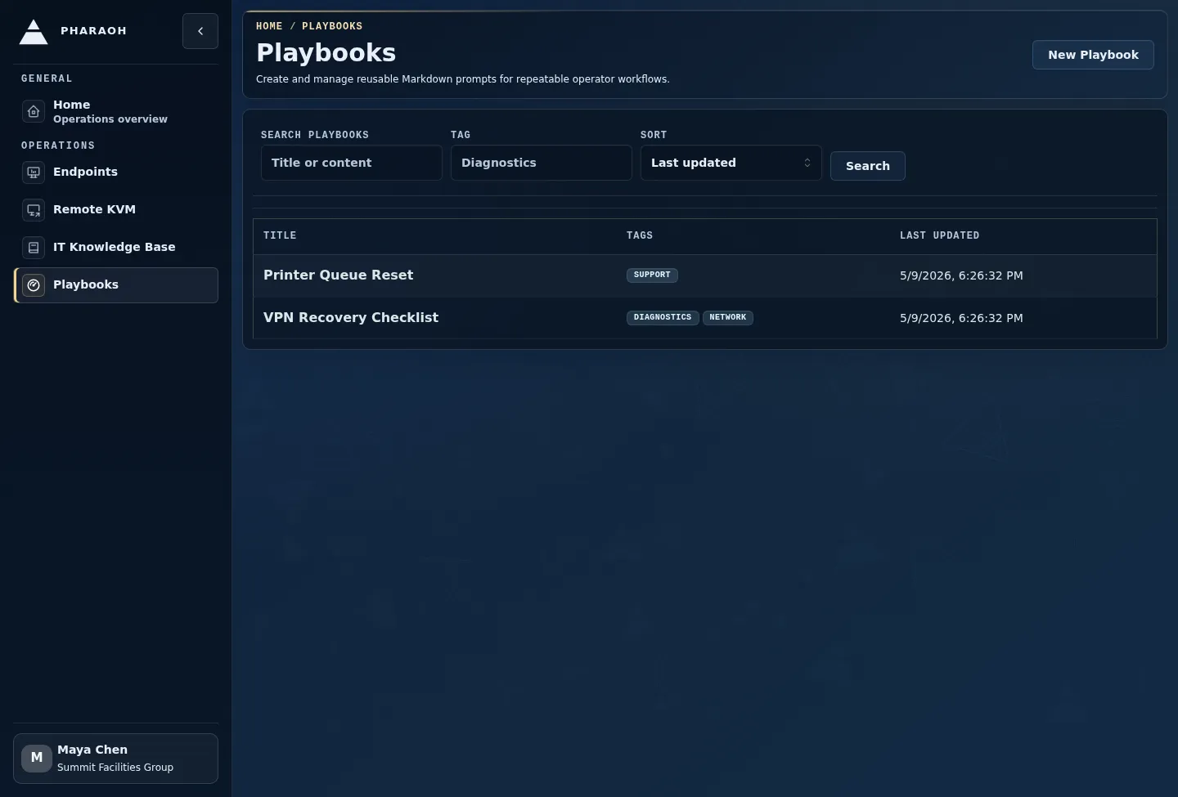
Task: Click the Pharaoh pyramid logo
Action: point(34,32)
